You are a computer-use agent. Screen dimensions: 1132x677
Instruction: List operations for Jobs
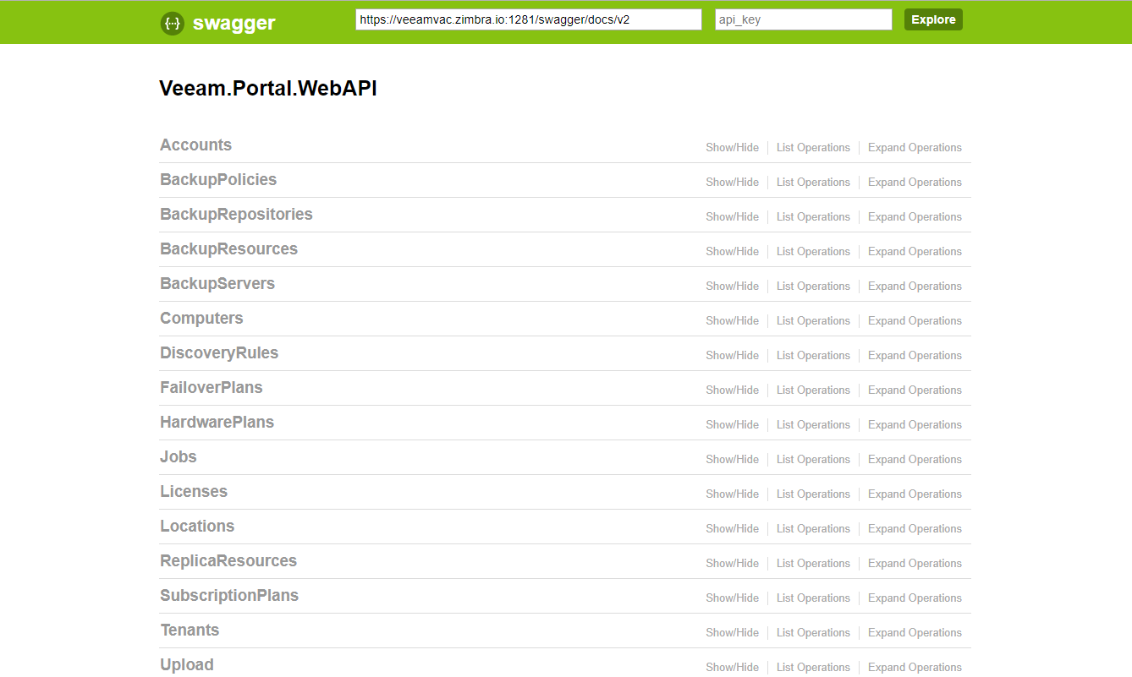(813, 460)
